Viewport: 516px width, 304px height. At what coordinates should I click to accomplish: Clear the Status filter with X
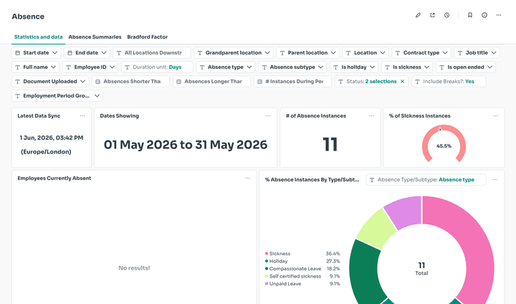point(402,81)
